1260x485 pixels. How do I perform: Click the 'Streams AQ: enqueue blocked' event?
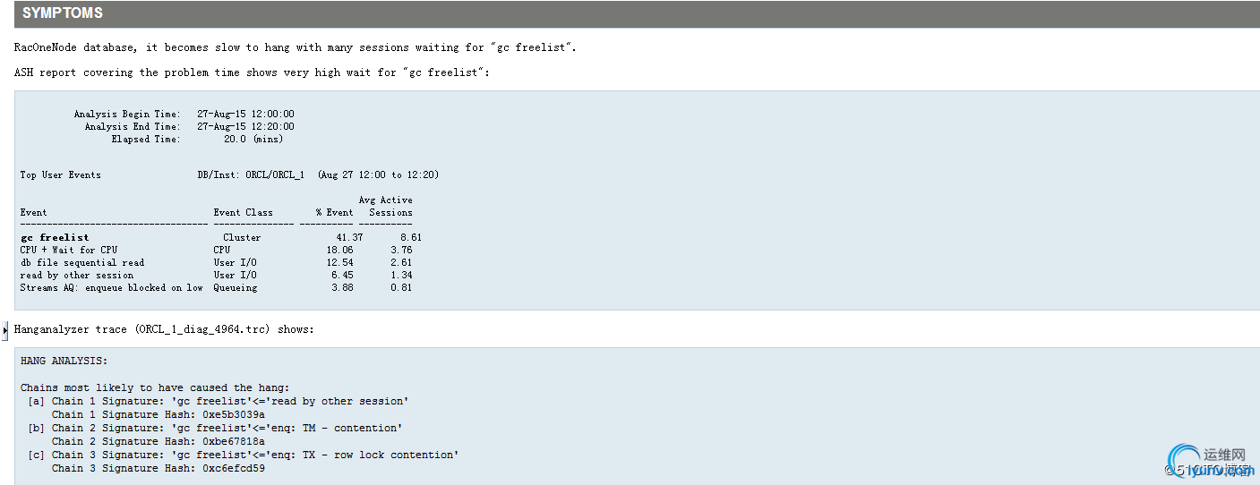click(x=111, y=287)
